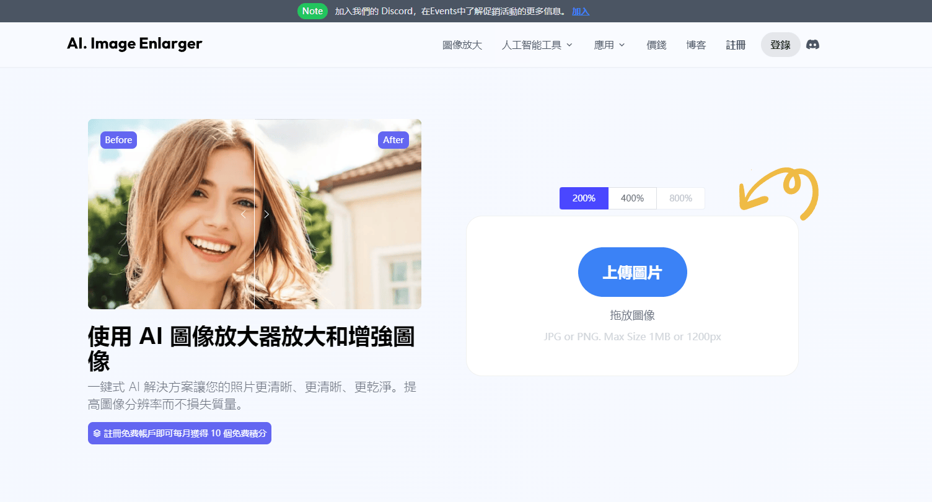Image resolution: width=932 pixels, height=502 pixels.
Task: Click the 登錄 login button
Action: tap(780, 44)
